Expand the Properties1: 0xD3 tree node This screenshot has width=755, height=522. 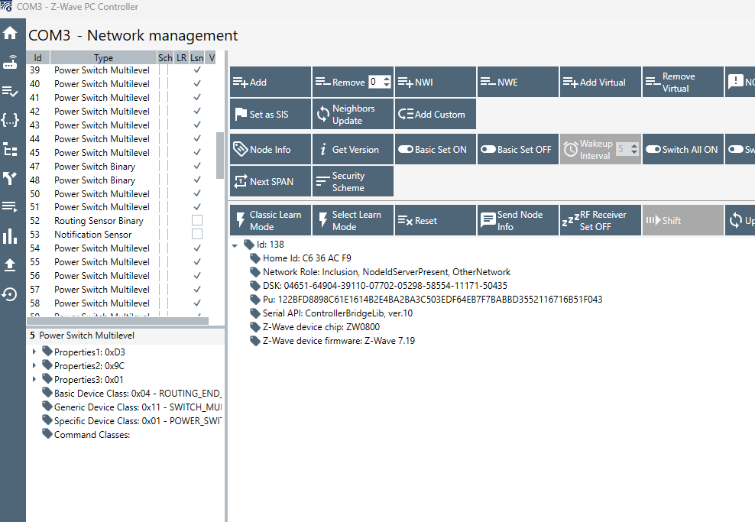(34, 352)
